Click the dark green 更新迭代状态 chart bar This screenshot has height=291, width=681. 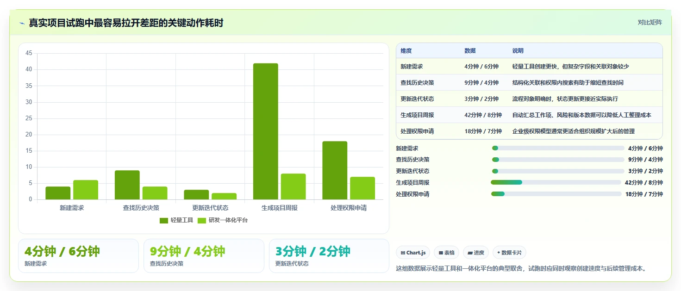(x=196, y=195)
